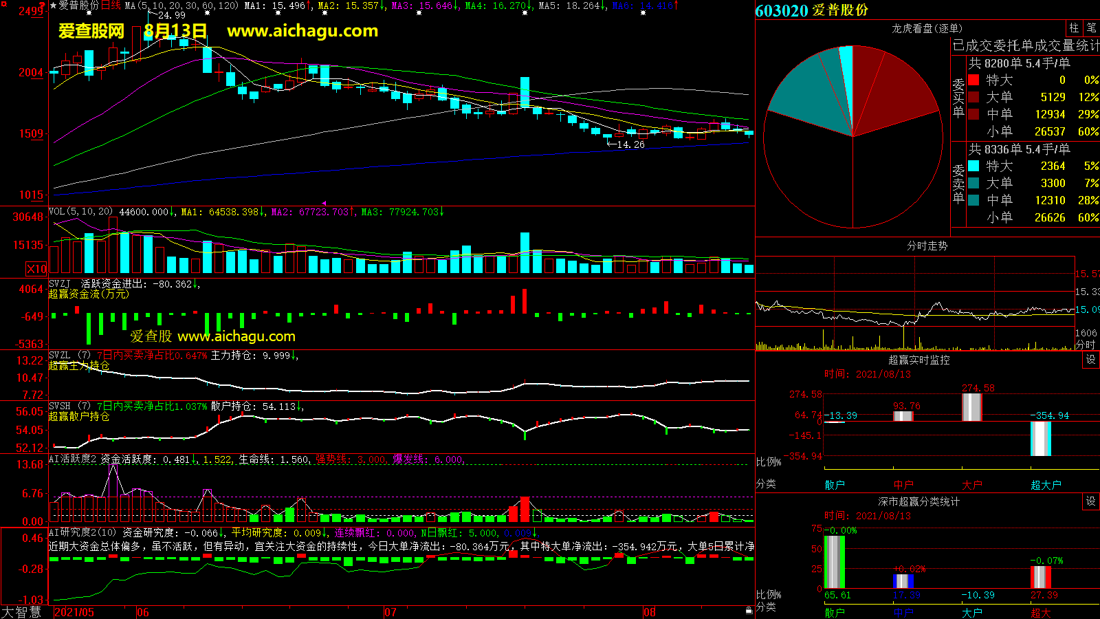Click the red question mark help icon
This screenshot has height=619, width=1100.
(43, 6)
